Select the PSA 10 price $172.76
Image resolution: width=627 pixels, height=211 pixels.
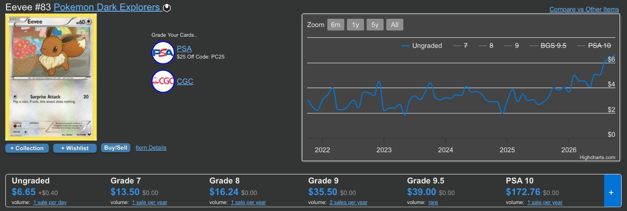point(523,192)
